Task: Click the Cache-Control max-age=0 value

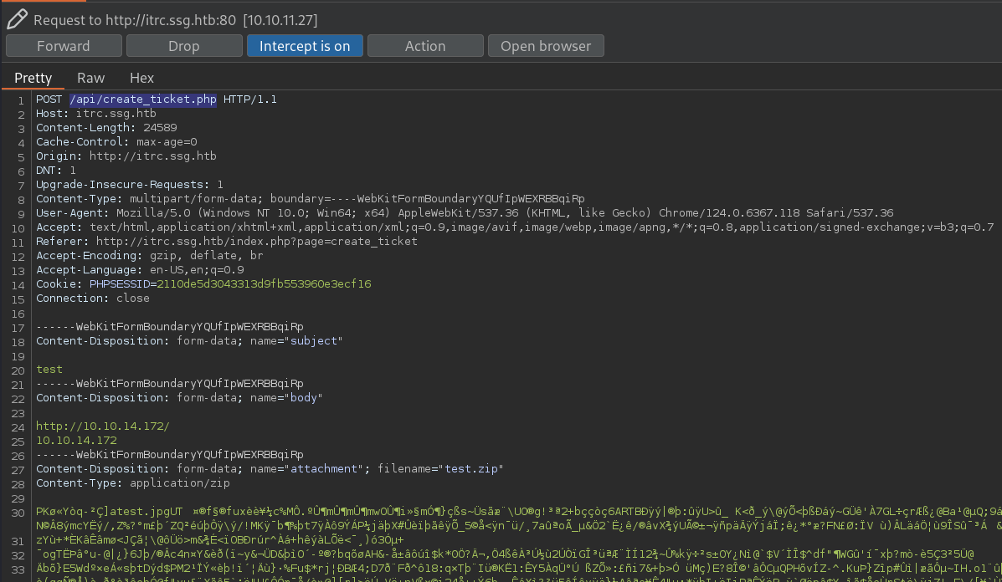Action: (x=167, y=141)
